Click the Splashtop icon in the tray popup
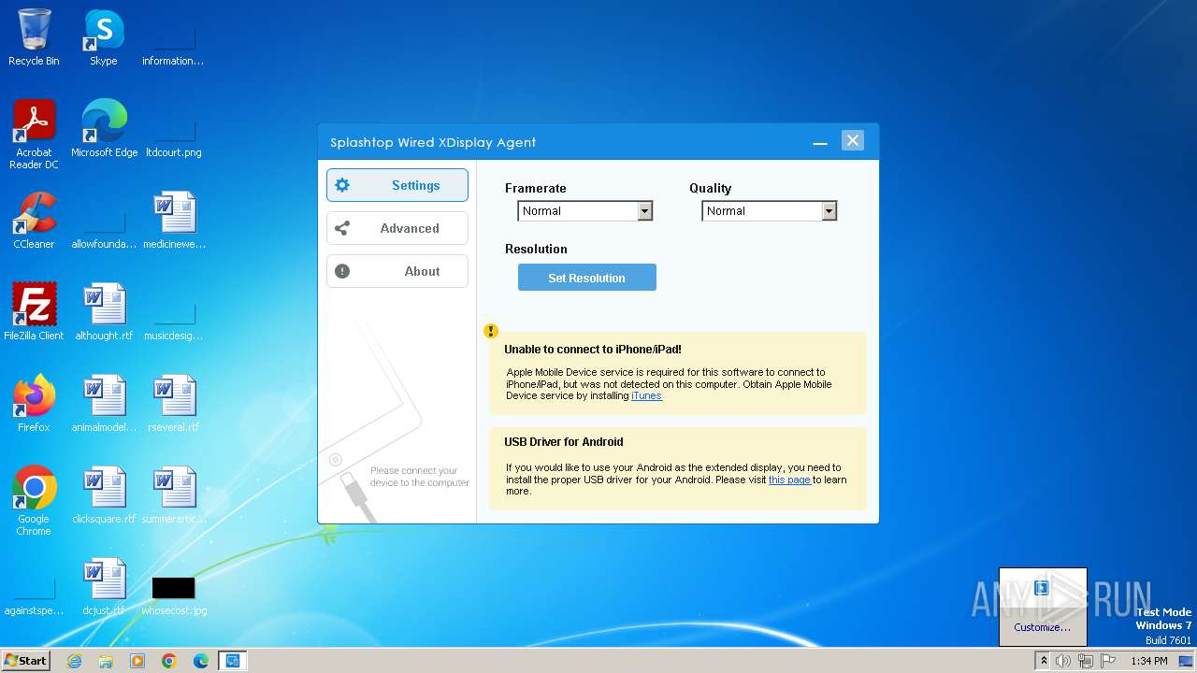1197x673 pixels. coord(1042,588)
